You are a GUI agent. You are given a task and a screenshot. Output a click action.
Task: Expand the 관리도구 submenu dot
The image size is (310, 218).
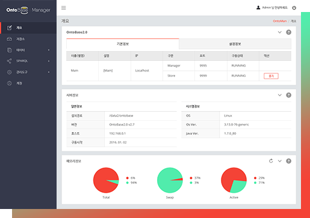[x=49, y=72]
